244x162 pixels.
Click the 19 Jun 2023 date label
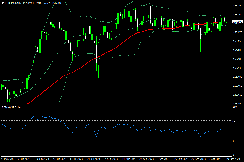[42, 159]
